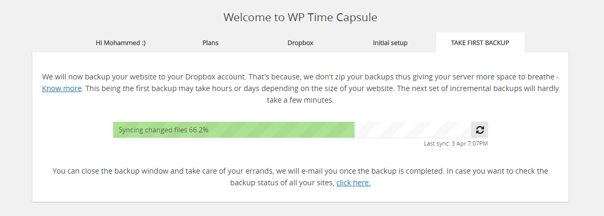Select the Initial setup tab
This screenshot has width=604, height=216.
pyautogui.click(x=390, y=43)
